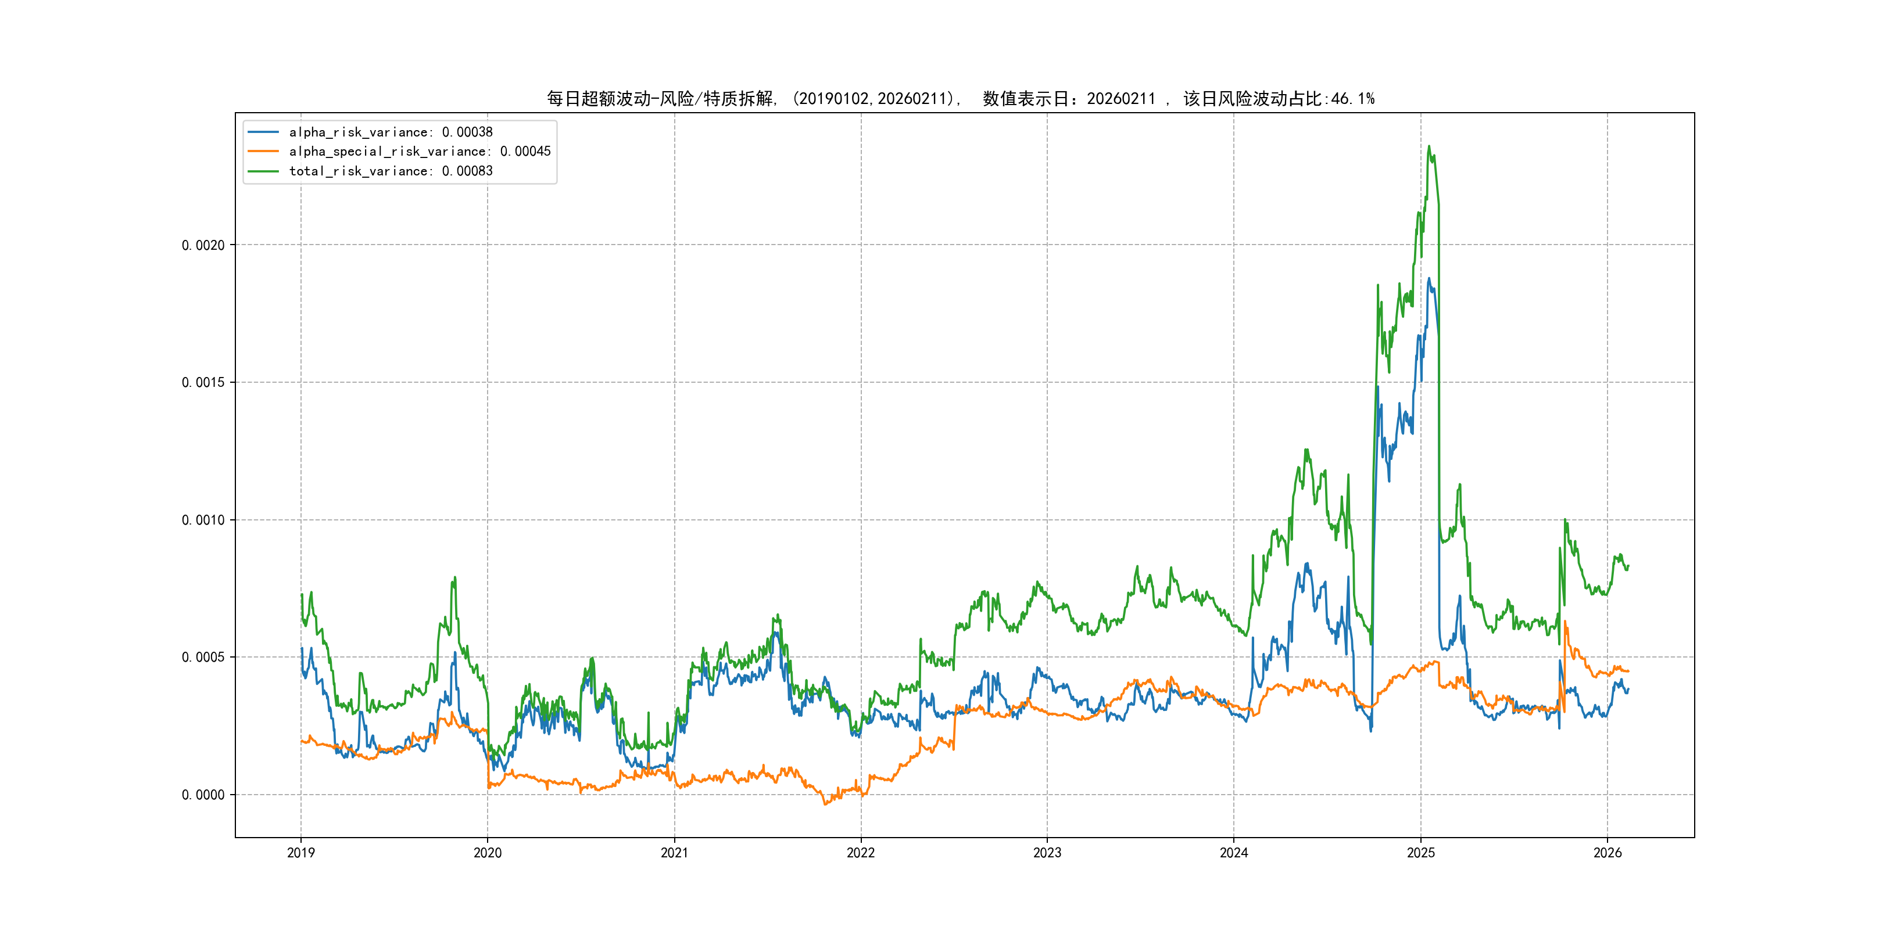Click the chart title text at top

click(960, 99)
